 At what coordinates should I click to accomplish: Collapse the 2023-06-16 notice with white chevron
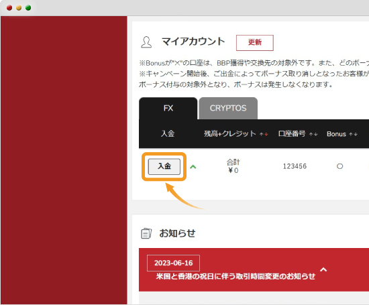click(x=323, y=269)
